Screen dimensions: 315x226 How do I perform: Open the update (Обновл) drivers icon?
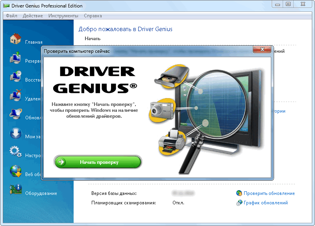(x=16, y=114)
